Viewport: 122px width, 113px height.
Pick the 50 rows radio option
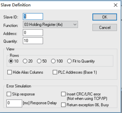point(39,61)
